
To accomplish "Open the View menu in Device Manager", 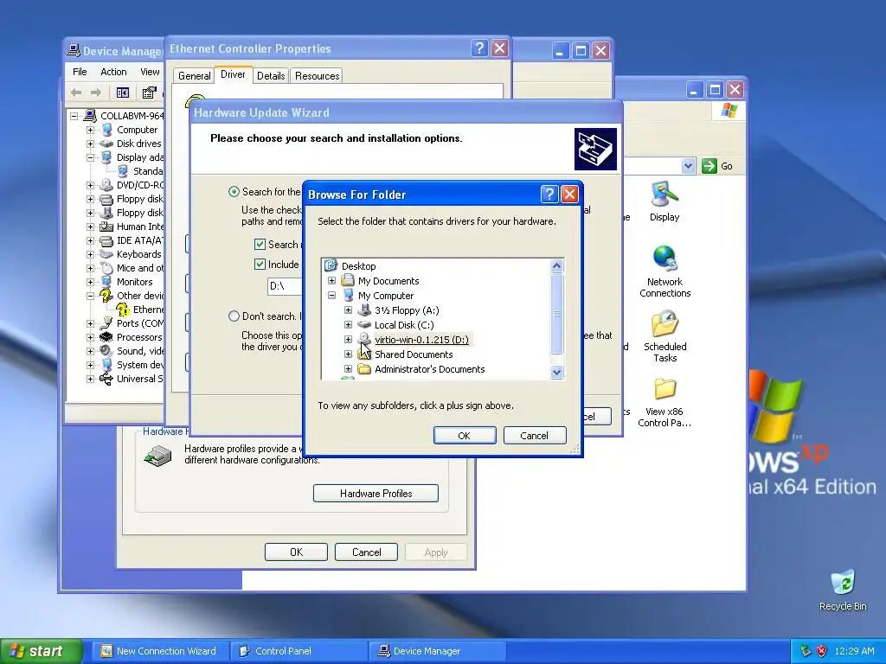I will click(149, 72).
